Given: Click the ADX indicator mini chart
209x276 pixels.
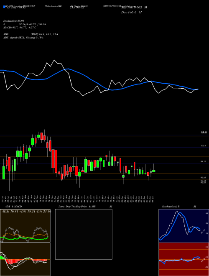Looking at the screenshot, I should point(25,226).
